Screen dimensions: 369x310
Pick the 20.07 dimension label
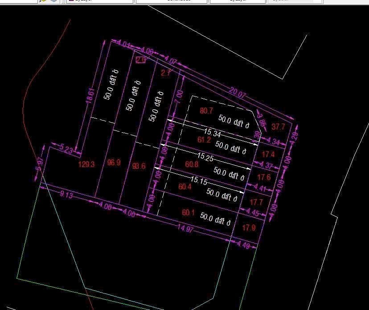point(237,93)
